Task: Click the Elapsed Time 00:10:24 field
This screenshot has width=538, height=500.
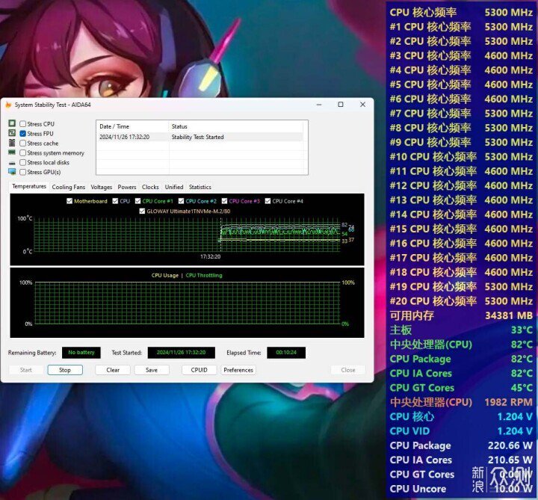Action: [286, 353]
